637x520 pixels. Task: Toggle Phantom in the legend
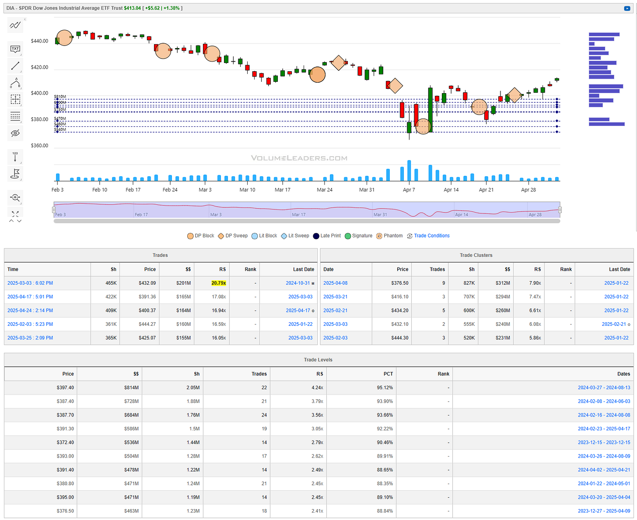389,236
